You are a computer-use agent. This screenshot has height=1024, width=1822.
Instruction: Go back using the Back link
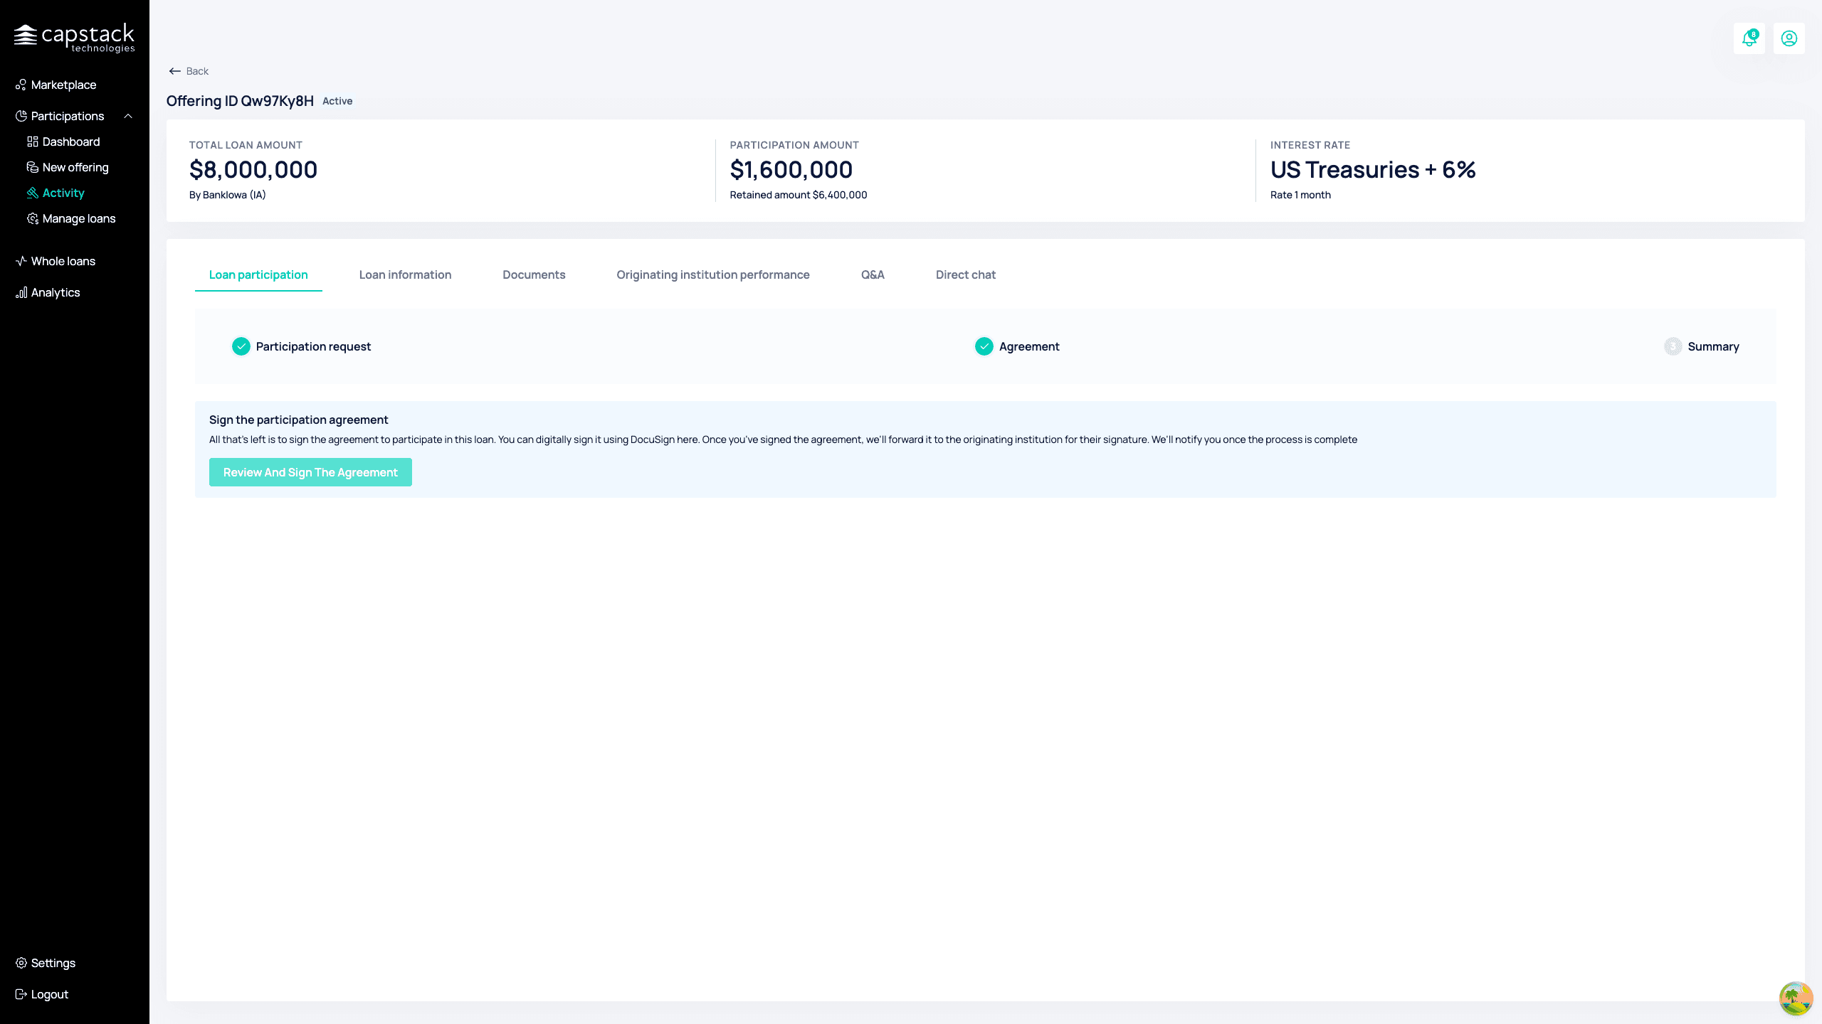(197, 71)
